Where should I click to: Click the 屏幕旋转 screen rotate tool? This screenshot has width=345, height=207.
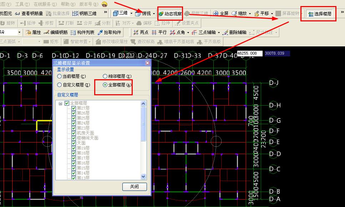pyautogui.click(x=288, y=14)
